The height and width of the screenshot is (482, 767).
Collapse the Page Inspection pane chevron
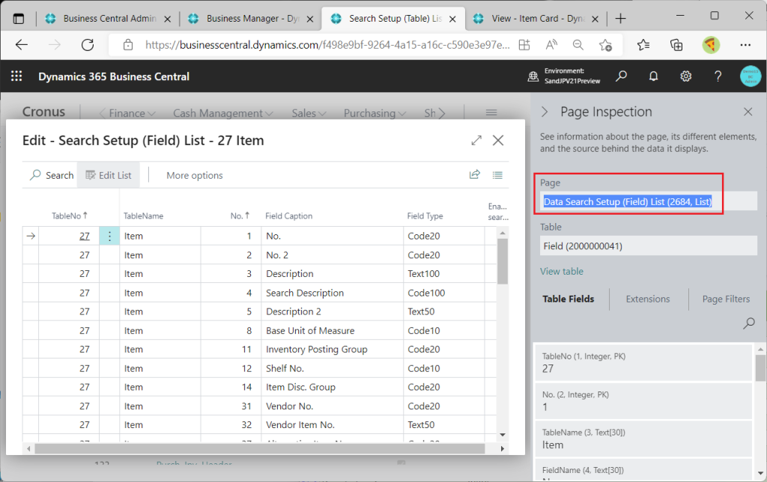coord(545,112)
